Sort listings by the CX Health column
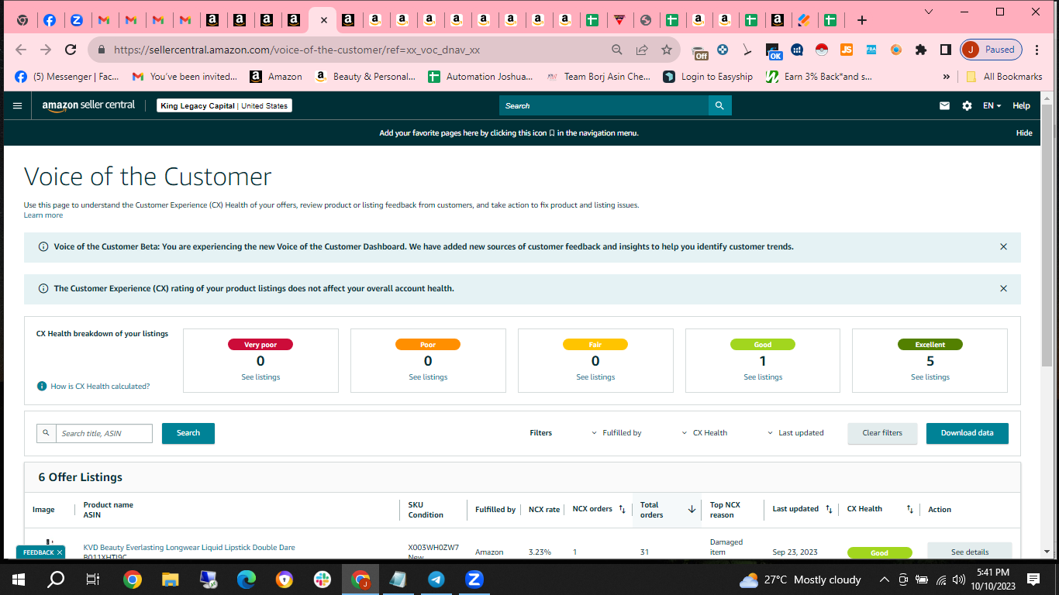1059x595 pixels. click(910, 509)
